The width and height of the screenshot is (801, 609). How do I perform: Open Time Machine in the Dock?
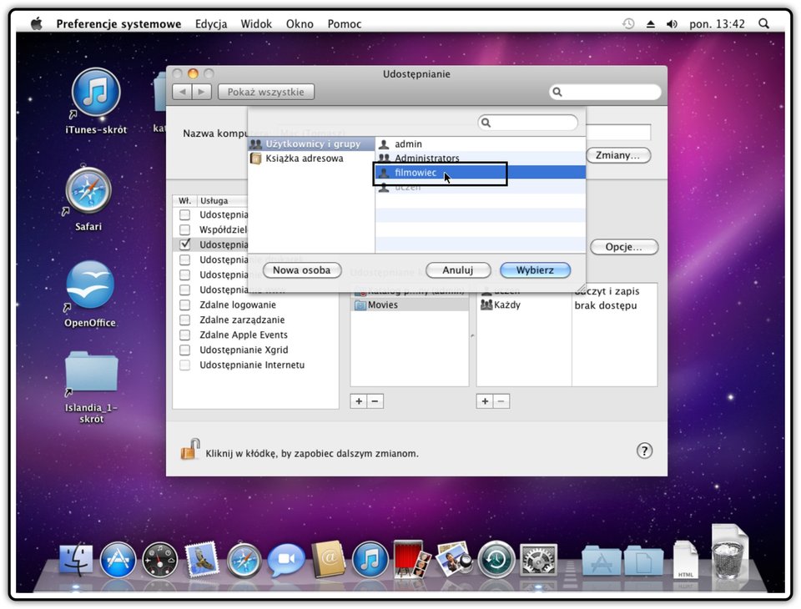point(496,561)
